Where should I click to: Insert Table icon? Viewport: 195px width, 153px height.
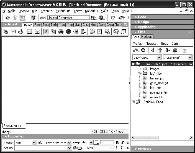29,32
